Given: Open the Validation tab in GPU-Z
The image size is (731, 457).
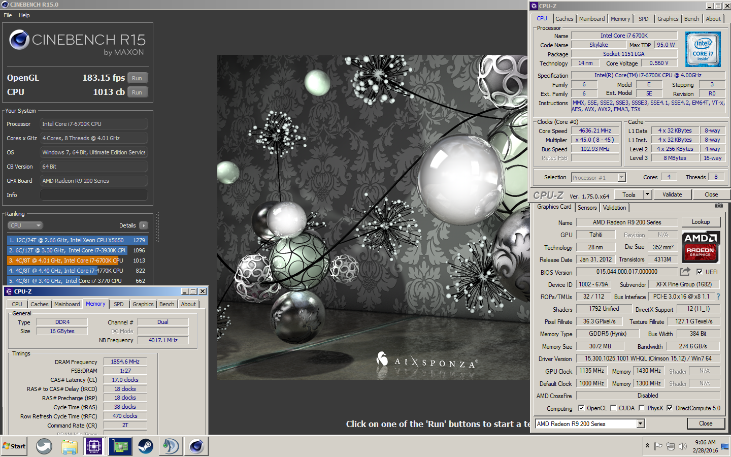Looking at the screenshot, I should click(614, 208).
